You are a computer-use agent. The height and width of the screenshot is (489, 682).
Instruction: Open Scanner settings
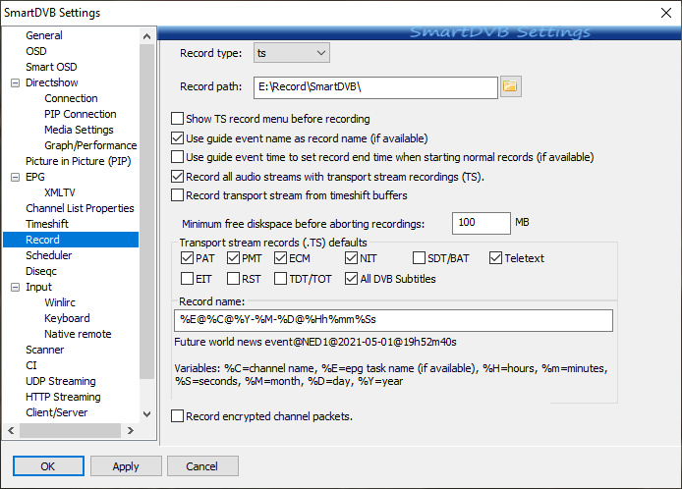pos(45,350)
